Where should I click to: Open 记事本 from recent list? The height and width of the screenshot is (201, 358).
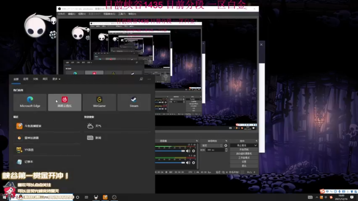coord(47,162)
